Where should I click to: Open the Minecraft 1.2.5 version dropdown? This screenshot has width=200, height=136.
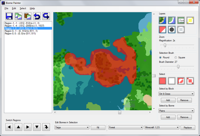point(162,127)
